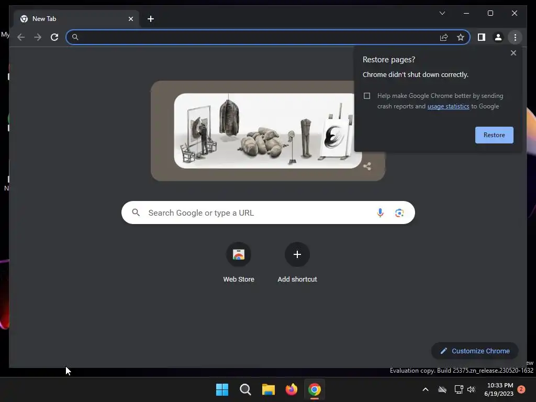
Task: Close the New Tab tab
Action: [130, 19]
